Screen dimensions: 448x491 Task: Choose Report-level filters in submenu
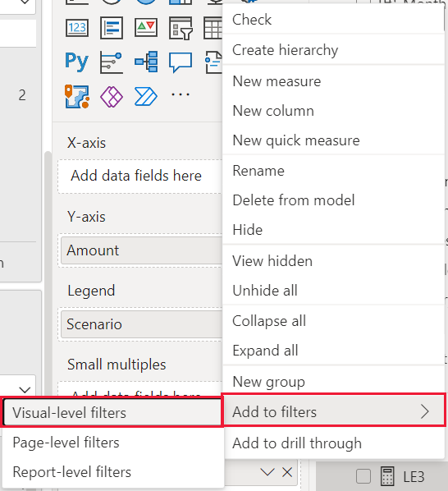pyautogui.click(x=112, y=472)
